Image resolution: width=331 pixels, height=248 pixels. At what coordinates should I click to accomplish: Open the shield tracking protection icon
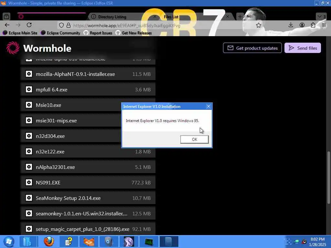(61, 25)
